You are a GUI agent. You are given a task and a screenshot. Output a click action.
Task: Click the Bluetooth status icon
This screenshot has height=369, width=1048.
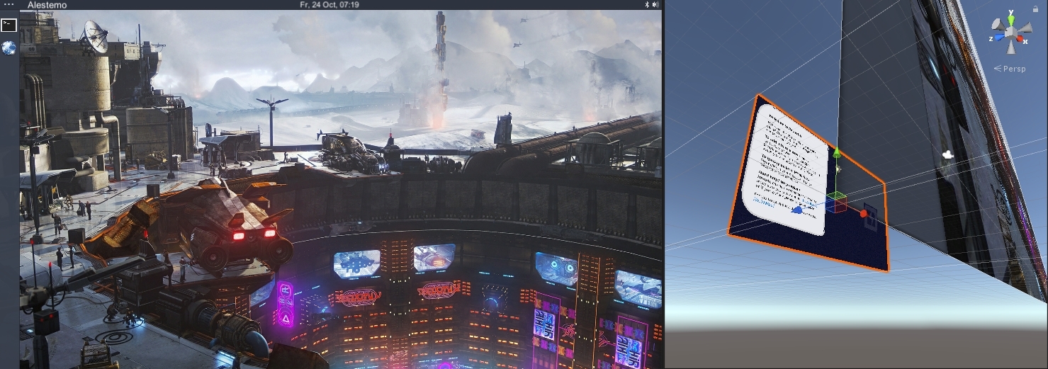pyautogui.click(x=646, y=4)
